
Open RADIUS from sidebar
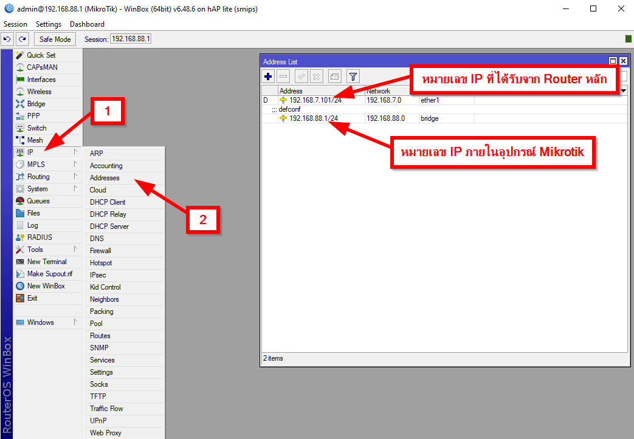47,237
